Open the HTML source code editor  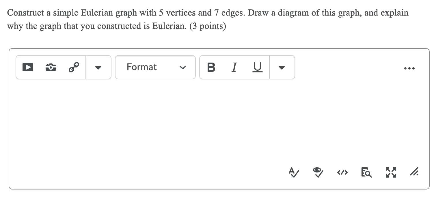click(342, 172)
